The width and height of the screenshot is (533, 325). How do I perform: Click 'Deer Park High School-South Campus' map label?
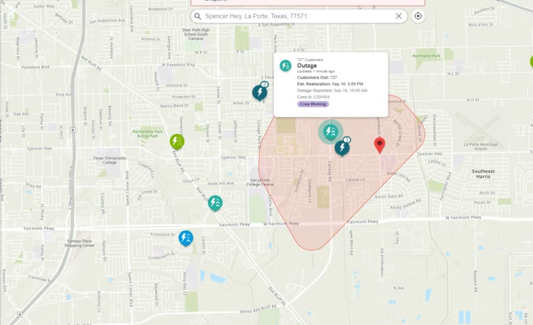click(x=196, y=34)
